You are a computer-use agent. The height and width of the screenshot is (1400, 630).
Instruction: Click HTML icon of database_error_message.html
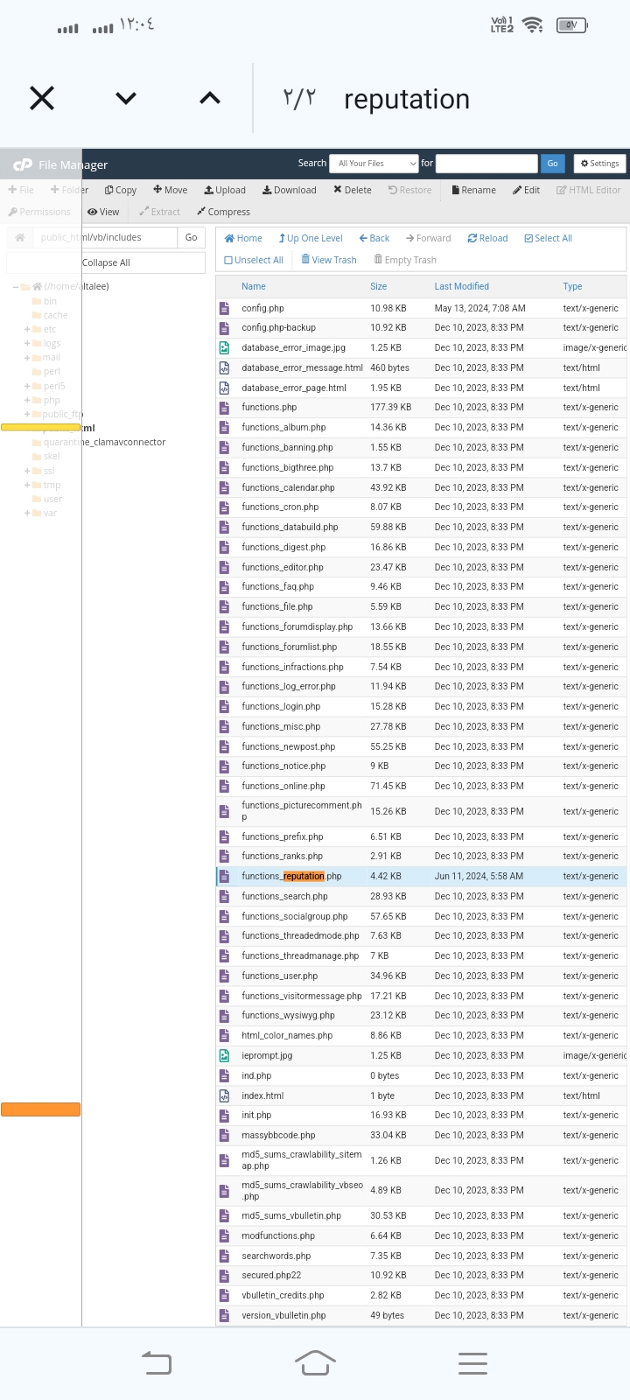[224, 367]
